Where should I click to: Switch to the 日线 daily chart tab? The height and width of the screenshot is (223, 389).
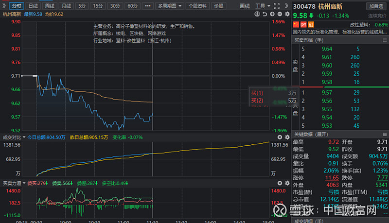(x=33, y=6)
